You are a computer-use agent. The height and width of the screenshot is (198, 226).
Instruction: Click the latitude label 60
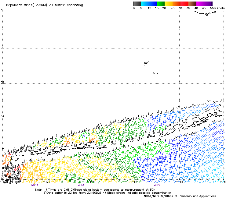click(2, 10)
